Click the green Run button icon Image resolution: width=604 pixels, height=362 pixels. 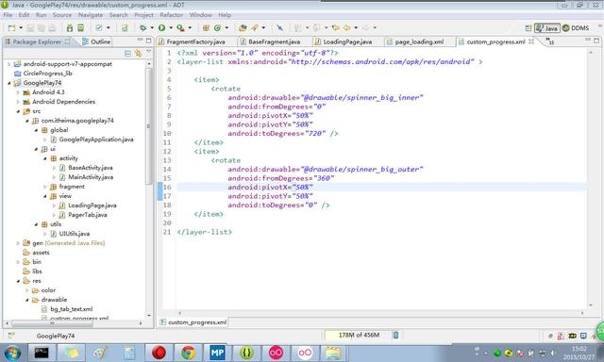pyautogui.click(x=161, y=27)
